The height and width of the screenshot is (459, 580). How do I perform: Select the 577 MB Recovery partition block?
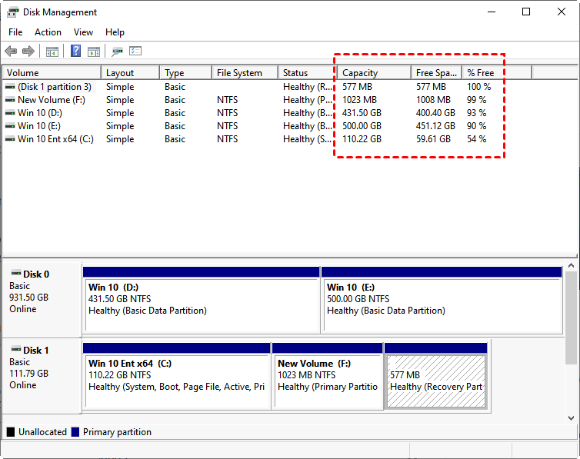pos(436,376)
